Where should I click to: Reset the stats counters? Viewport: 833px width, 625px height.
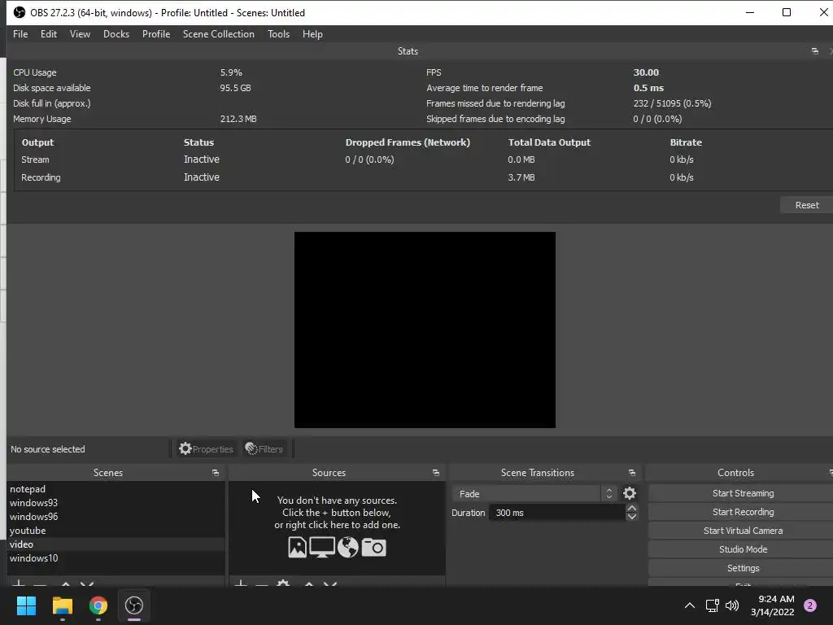806,205
